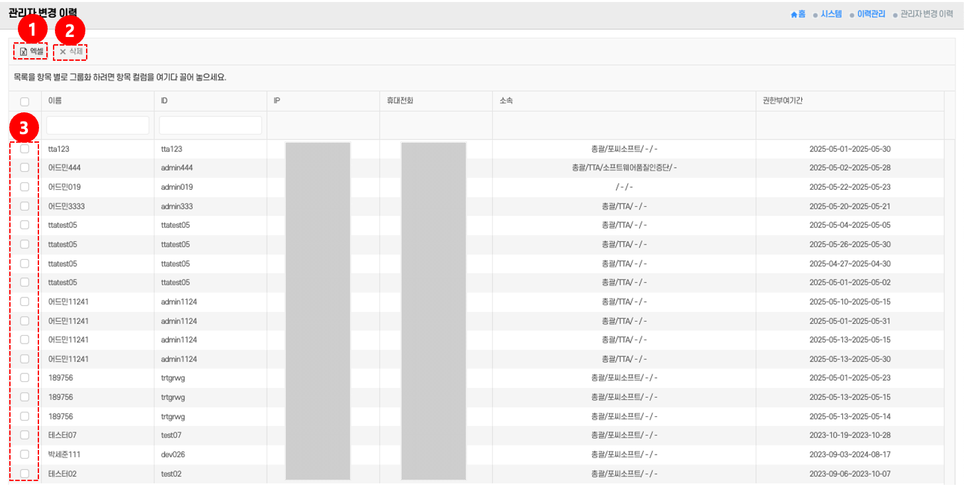Click the 삭제 delete button
966x487 pixels.
(x=70, y=52)
